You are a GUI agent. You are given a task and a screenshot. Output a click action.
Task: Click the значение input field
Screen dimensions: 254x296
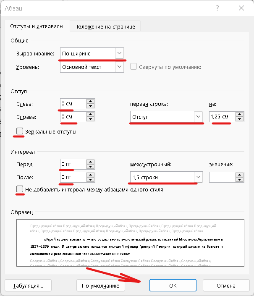point(222,177)
